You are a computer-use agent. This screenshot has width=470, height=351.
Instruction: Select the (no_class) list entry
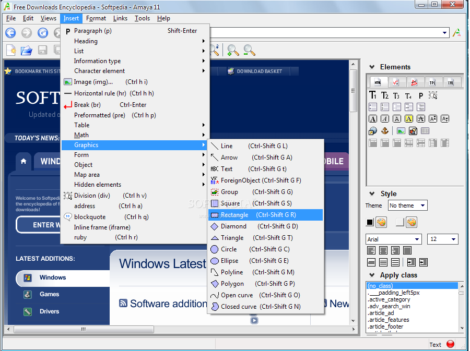coord(412,285)
